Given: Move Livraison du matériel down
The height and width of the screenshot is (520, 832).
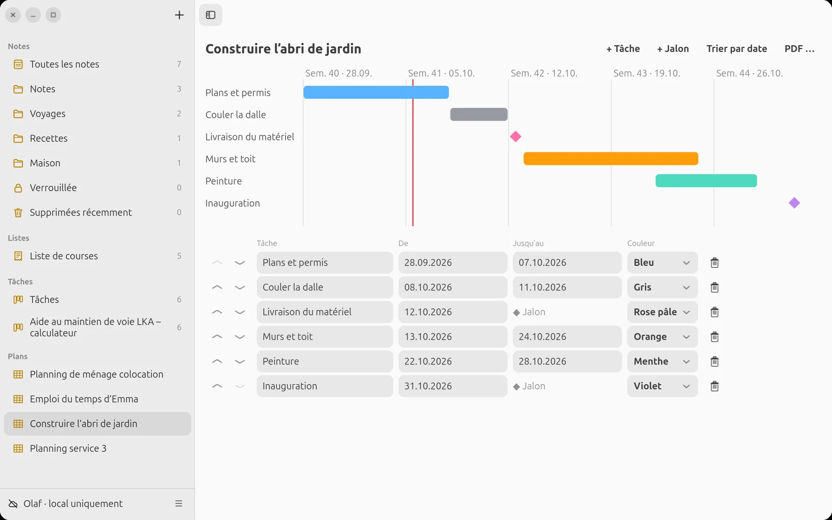Looking at the screenshot, I should click(240, 312).
